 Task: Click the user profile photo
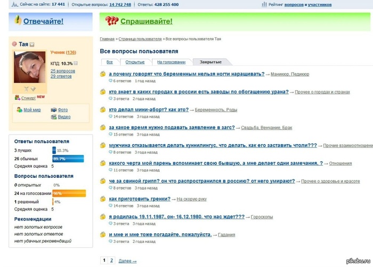[x=29, y=67]
